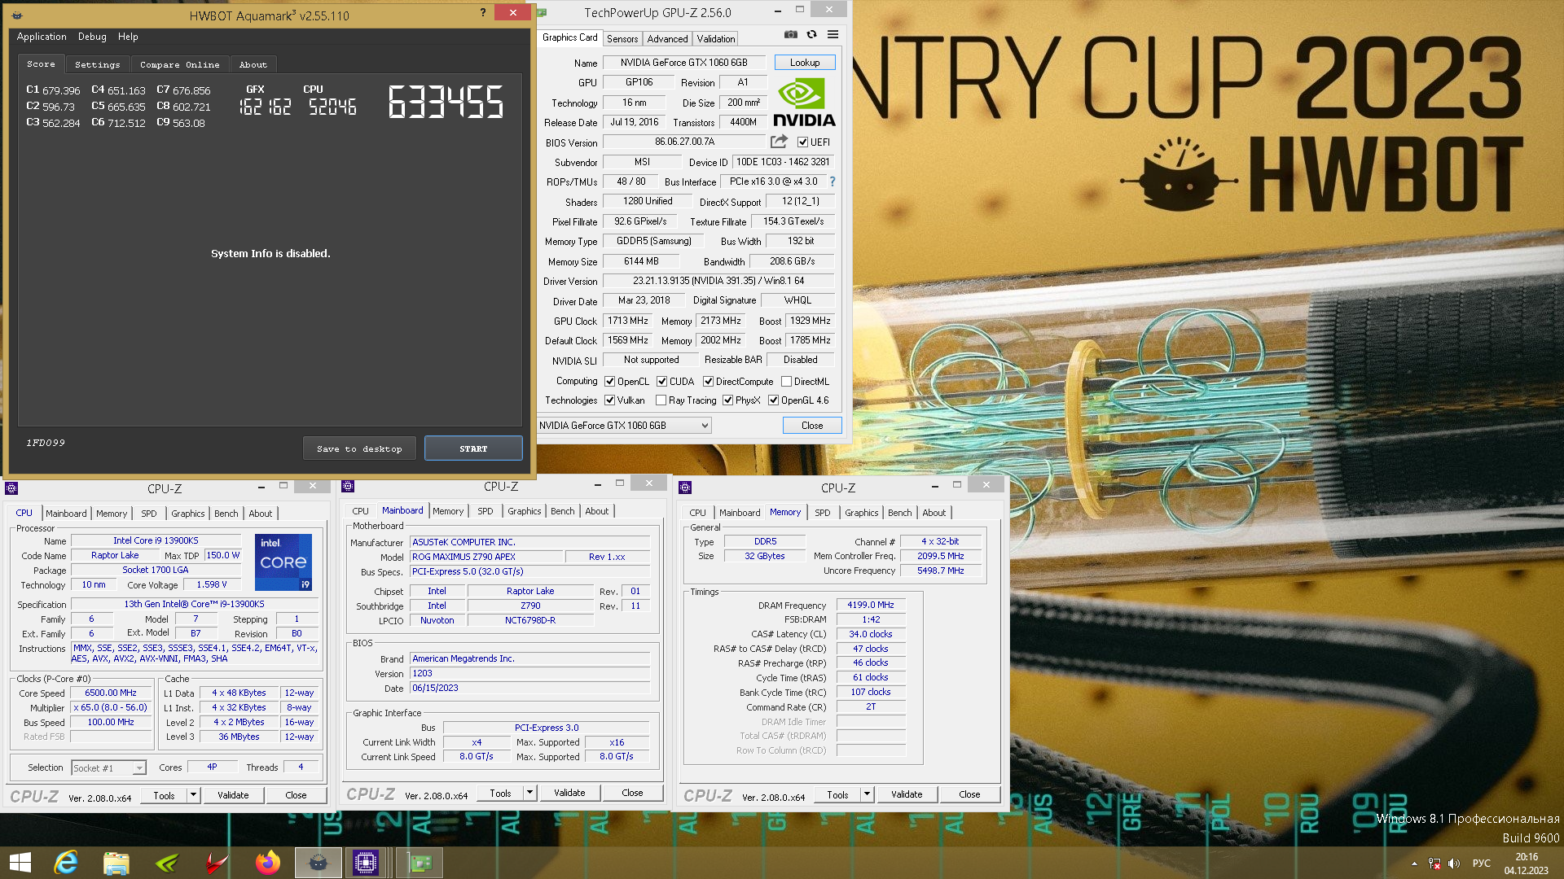Click the GPU Name field in GPU-Z
Viewport: 1564px width, 879px height.
[x=684, y=63]
